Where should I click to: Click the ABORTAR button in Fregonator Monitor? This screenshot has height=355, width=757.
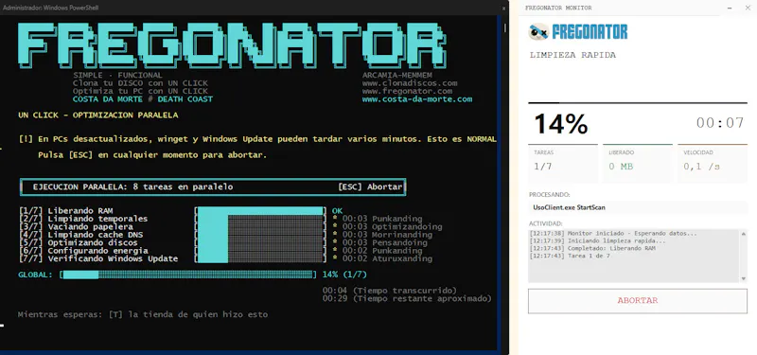click(x=637, y=301)
